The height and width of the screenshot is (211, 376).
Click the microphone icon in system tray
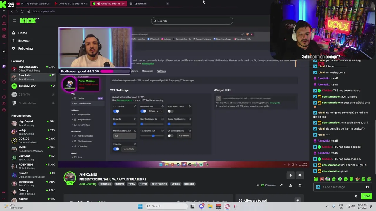(x=333, y=206)
